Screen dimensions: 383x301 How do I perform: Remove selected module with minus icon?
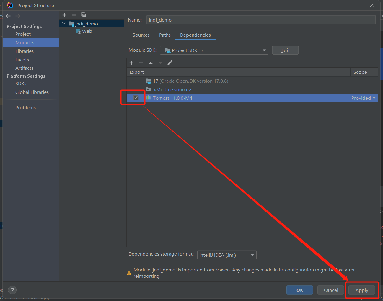74,15
